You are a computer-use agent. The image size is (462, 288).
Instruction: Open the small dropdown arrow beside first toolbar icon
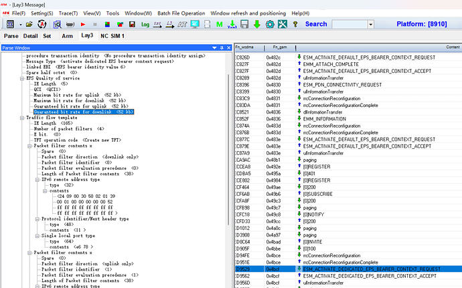[x=20, y=25]
